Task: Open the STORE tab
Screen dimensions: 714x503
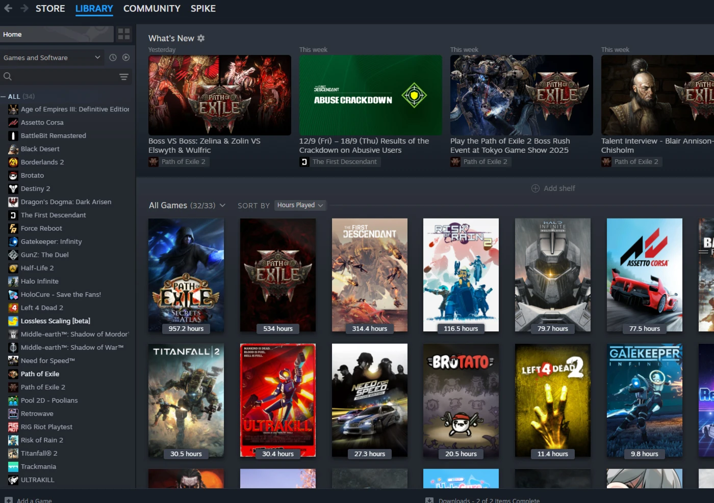Action: coord(50,9)
